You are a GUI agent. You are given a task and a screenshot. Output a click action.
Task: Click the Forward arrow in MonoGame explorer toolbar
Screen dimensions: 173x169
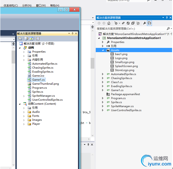(104, 23)
